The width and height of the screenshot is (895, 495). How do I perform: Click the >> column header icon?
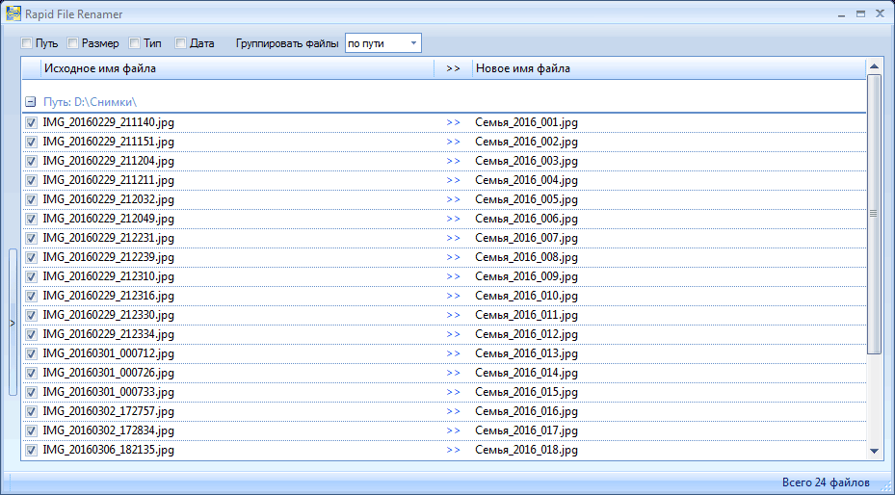pyautogui.click(x=453, y=68)
